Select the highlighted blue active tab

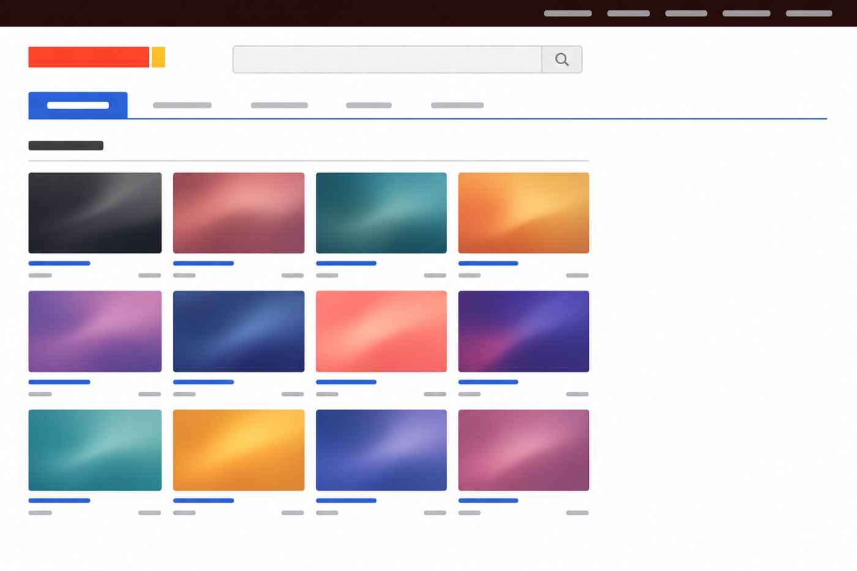(x=78, y=105)
